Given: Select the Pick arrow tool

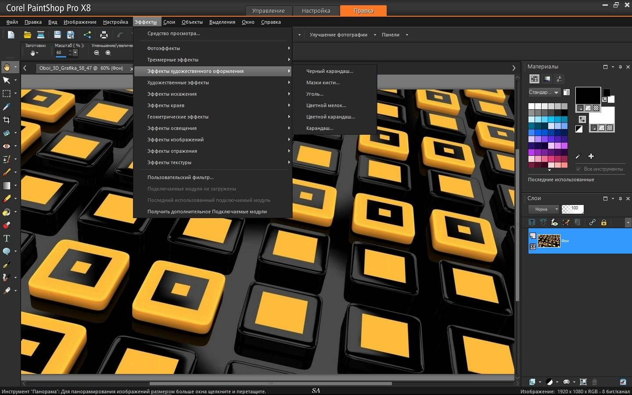Looking at the screenshot, I should pos(7,80).
